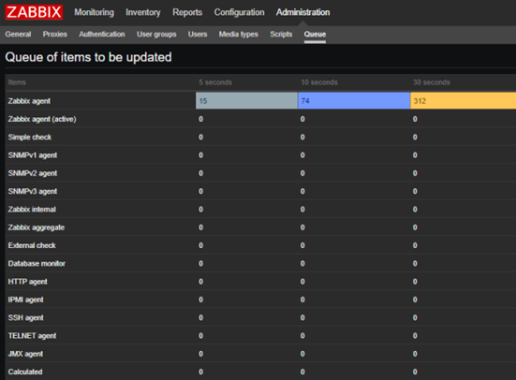
Task: Select the 'Calculated' row label
Action: pyautogui.click(x=25, y=372)
